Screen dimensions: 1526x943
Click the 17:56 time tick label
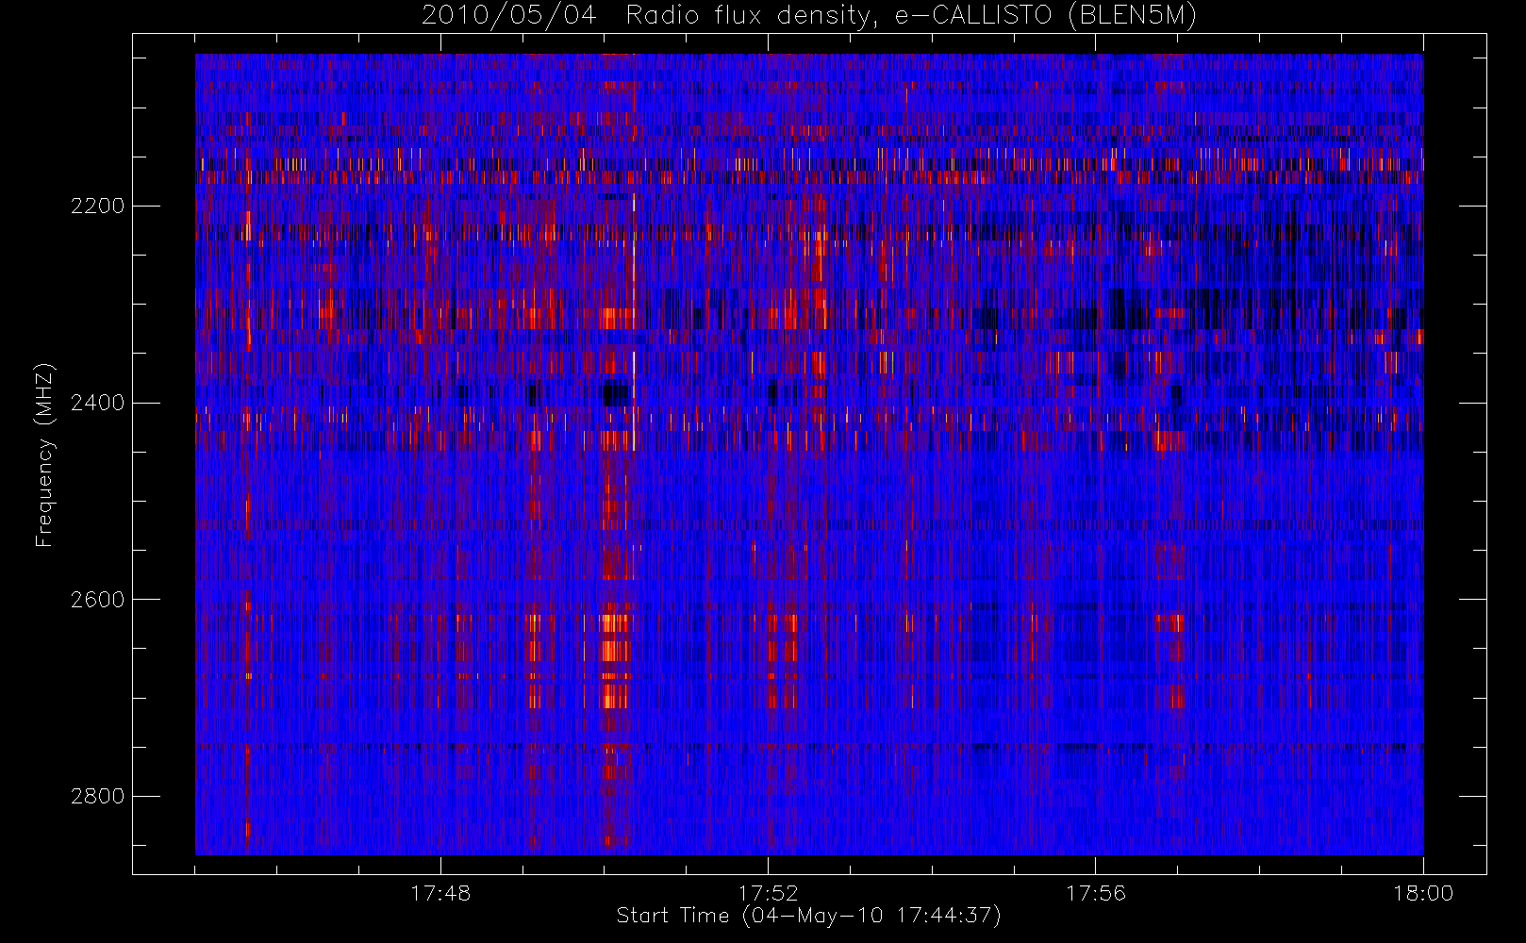1095,893
